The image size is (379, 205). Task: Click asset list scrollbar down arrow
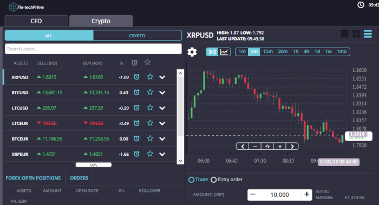180,161
